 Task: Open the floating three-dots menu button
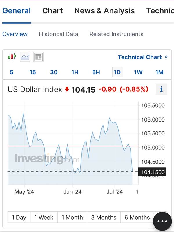click(x=162, y=221)
